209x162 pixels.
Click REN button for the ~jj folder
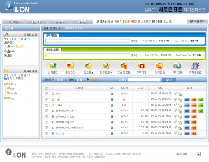187,100
